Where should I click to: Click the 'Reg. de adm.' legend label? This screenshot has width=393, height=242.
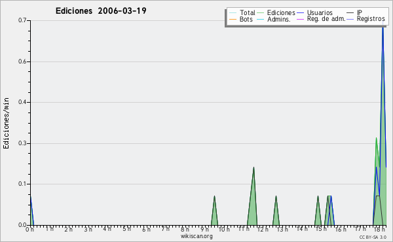click(326, 19)
